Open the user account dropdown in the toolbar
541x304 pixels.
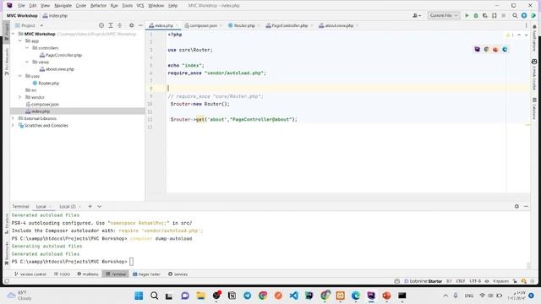point(417,15)
